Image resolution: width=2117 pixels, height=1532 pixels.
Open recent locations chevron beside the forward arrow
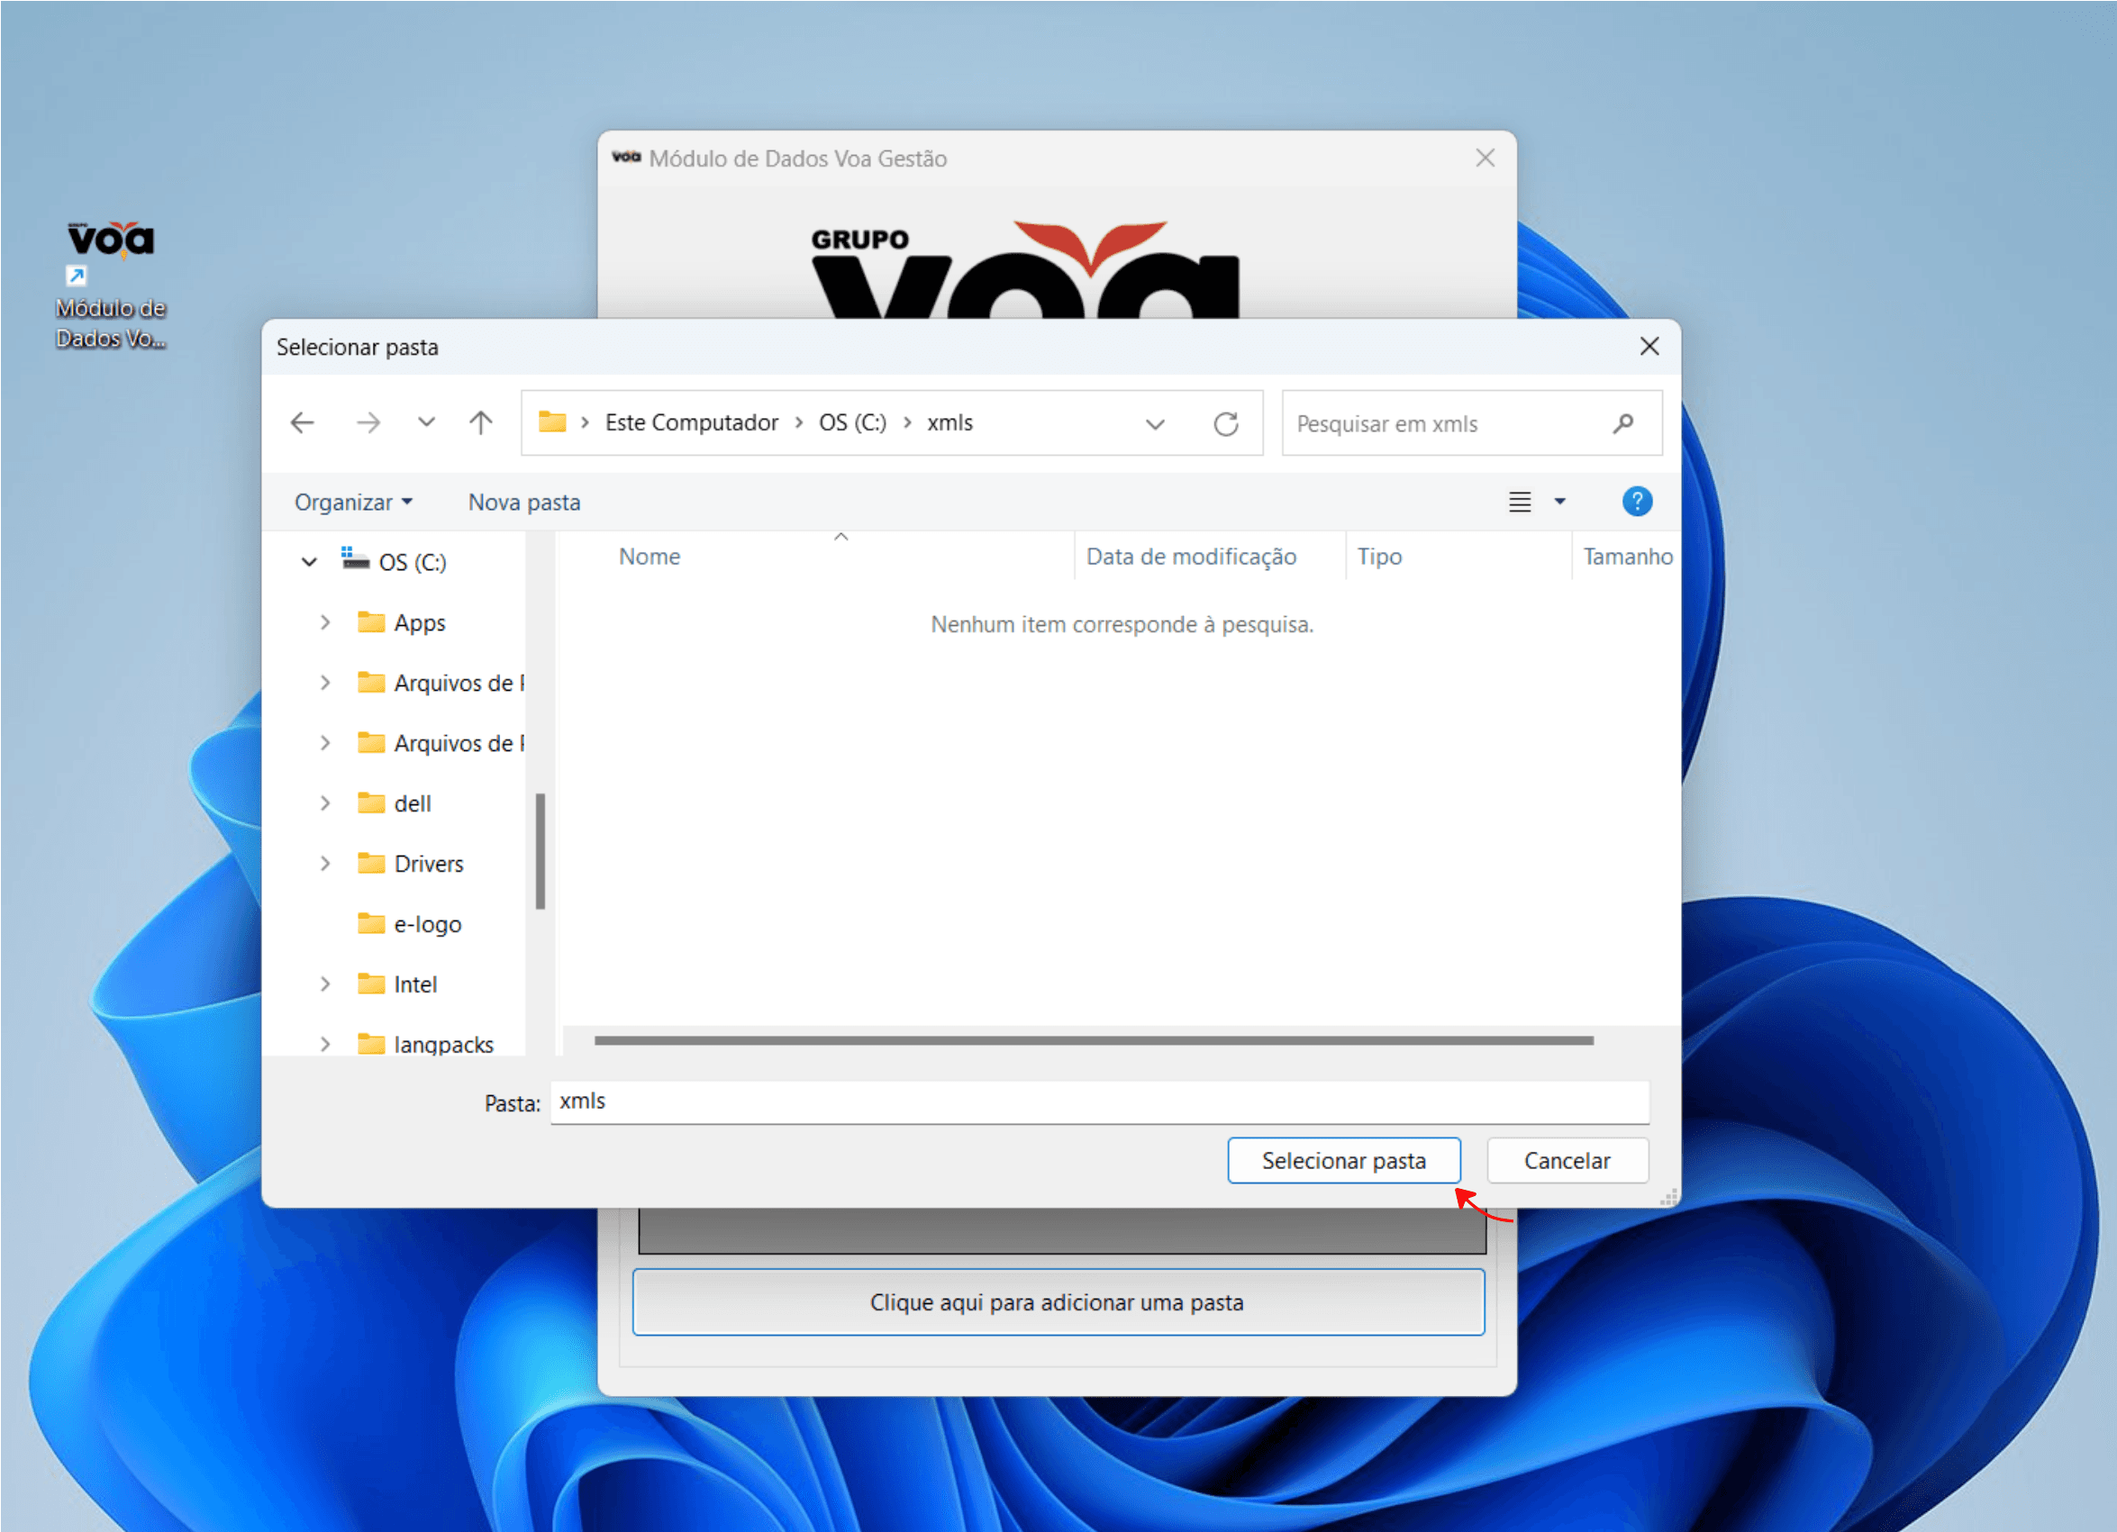pyautogui.click(x=425, y=422)
